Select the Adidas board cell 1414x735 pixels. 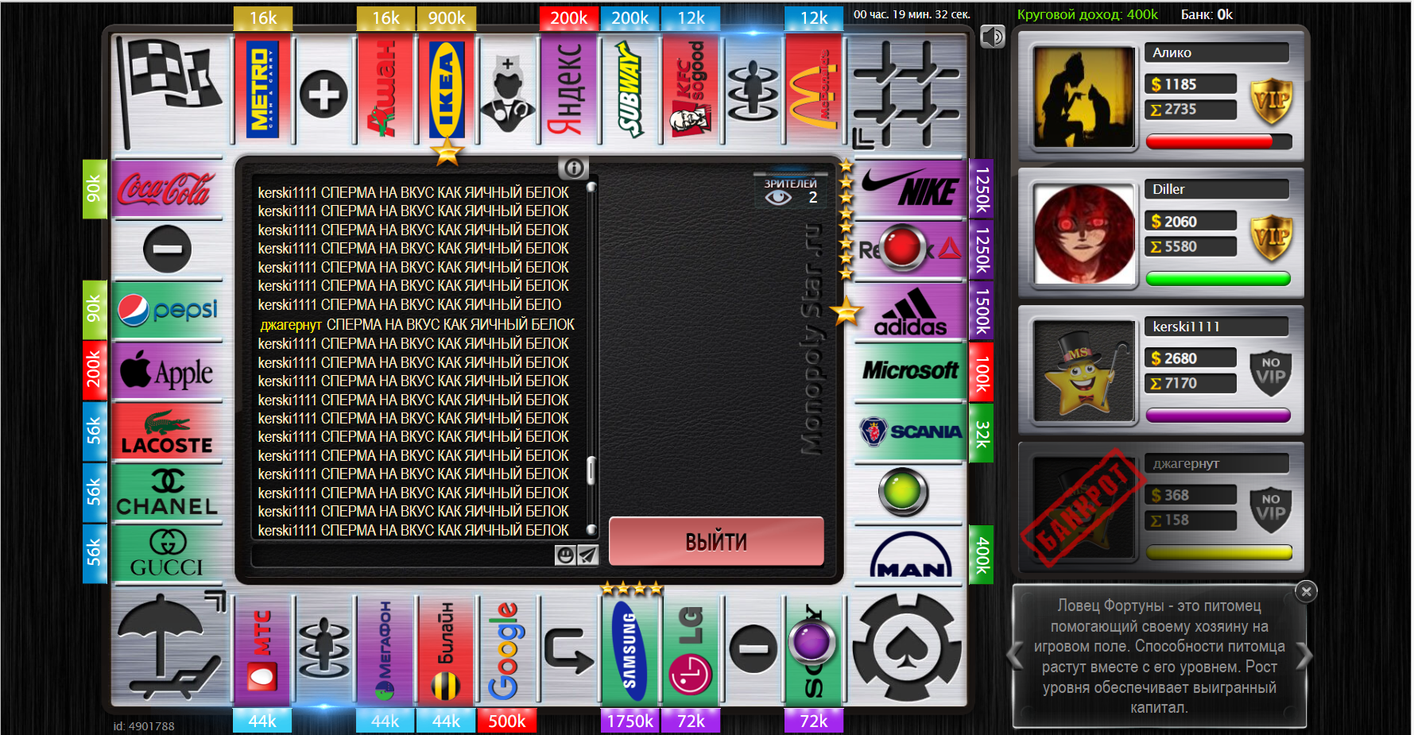click(910, 311)
